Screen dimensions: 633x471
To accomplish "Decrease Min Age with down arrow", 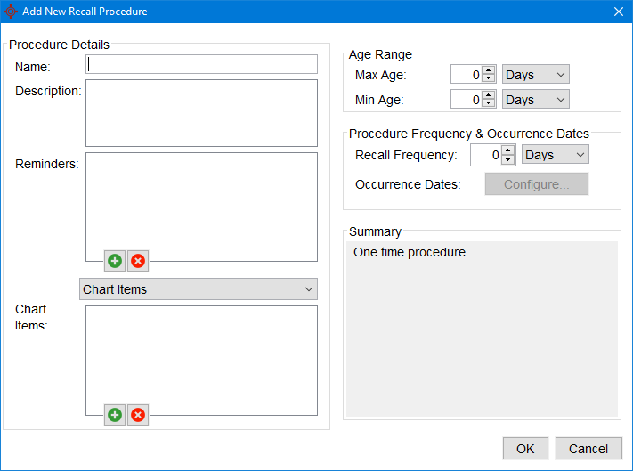I will [488, 104].
